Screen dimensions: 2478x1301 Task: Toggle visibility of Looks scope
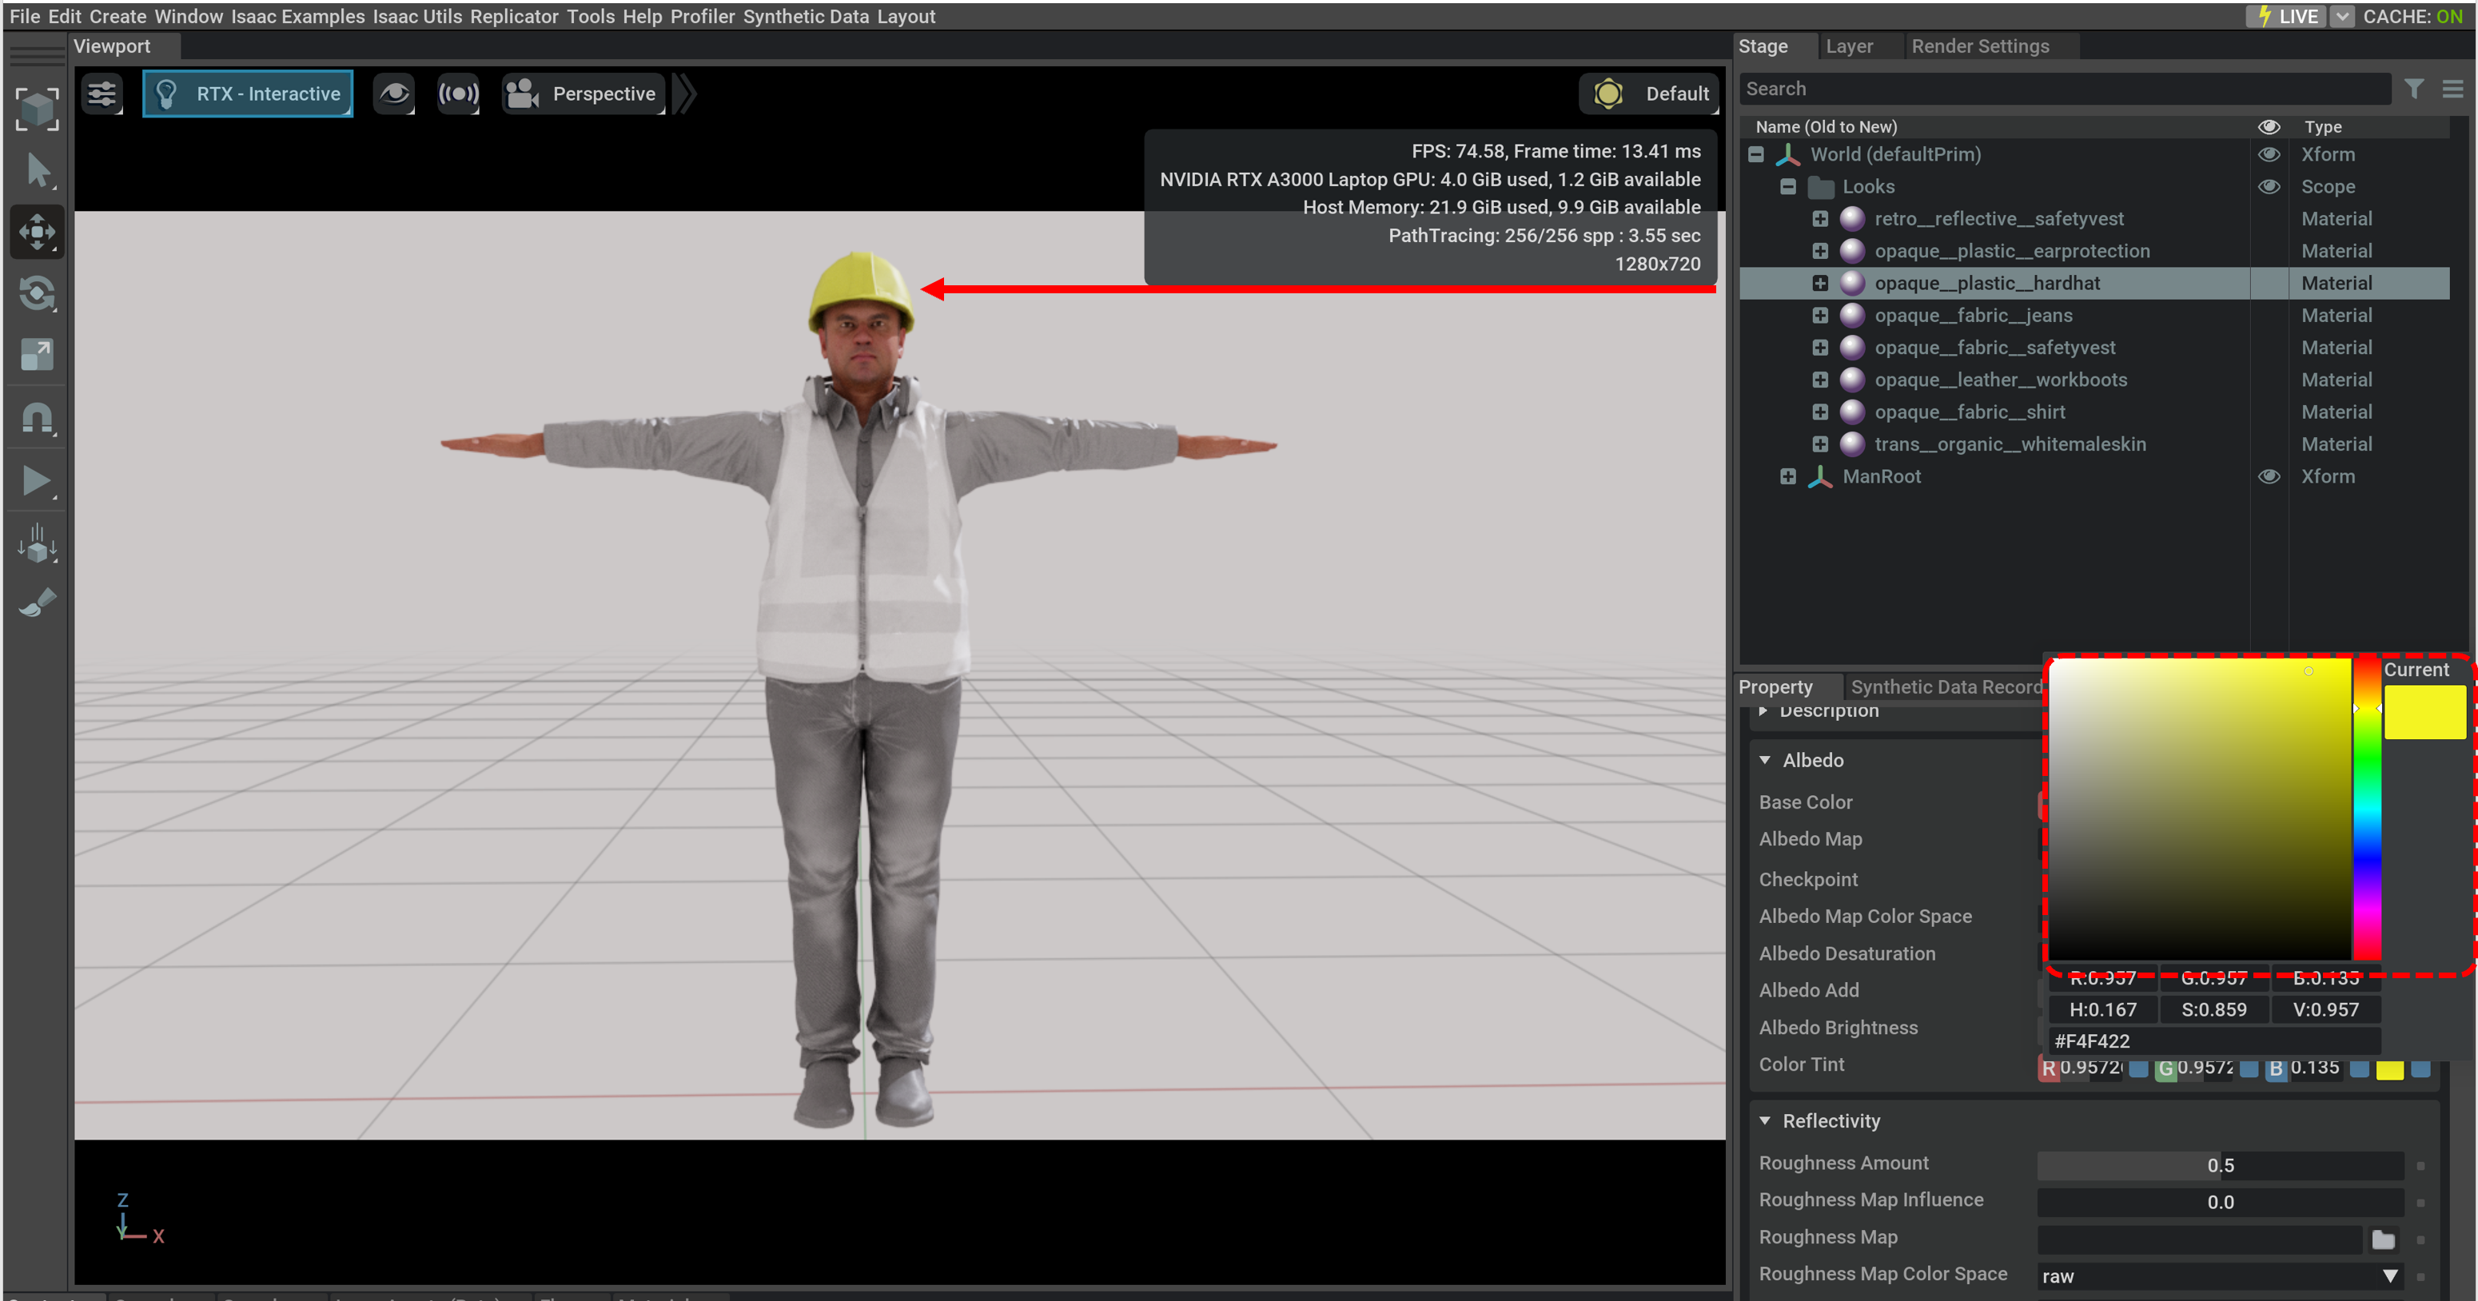tap(2269, 186)
